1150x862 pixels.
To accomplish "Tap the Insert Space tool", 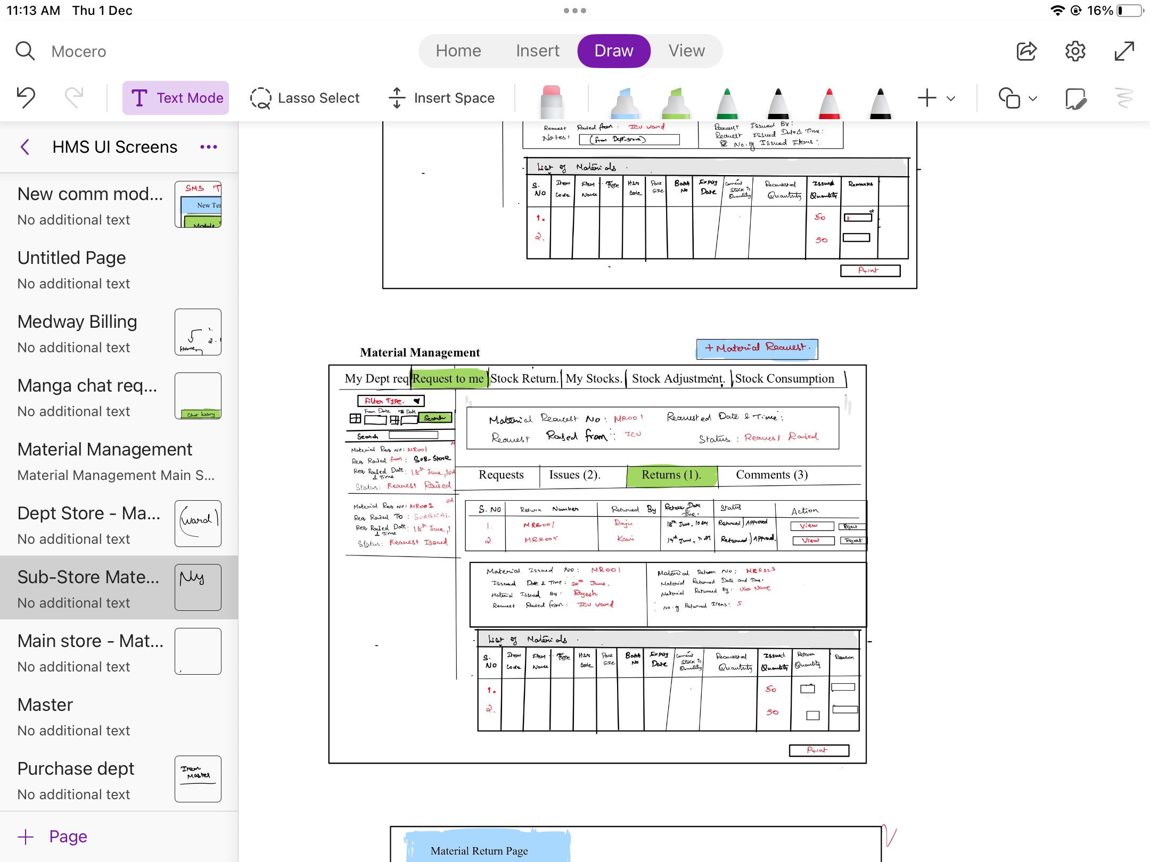I will 442,98.
